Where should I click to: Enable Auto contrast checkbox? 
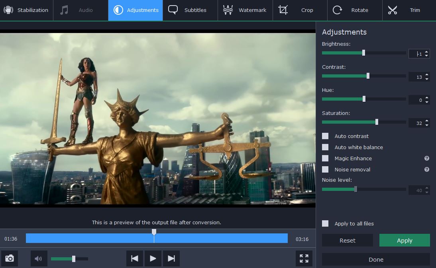[325, 136]
